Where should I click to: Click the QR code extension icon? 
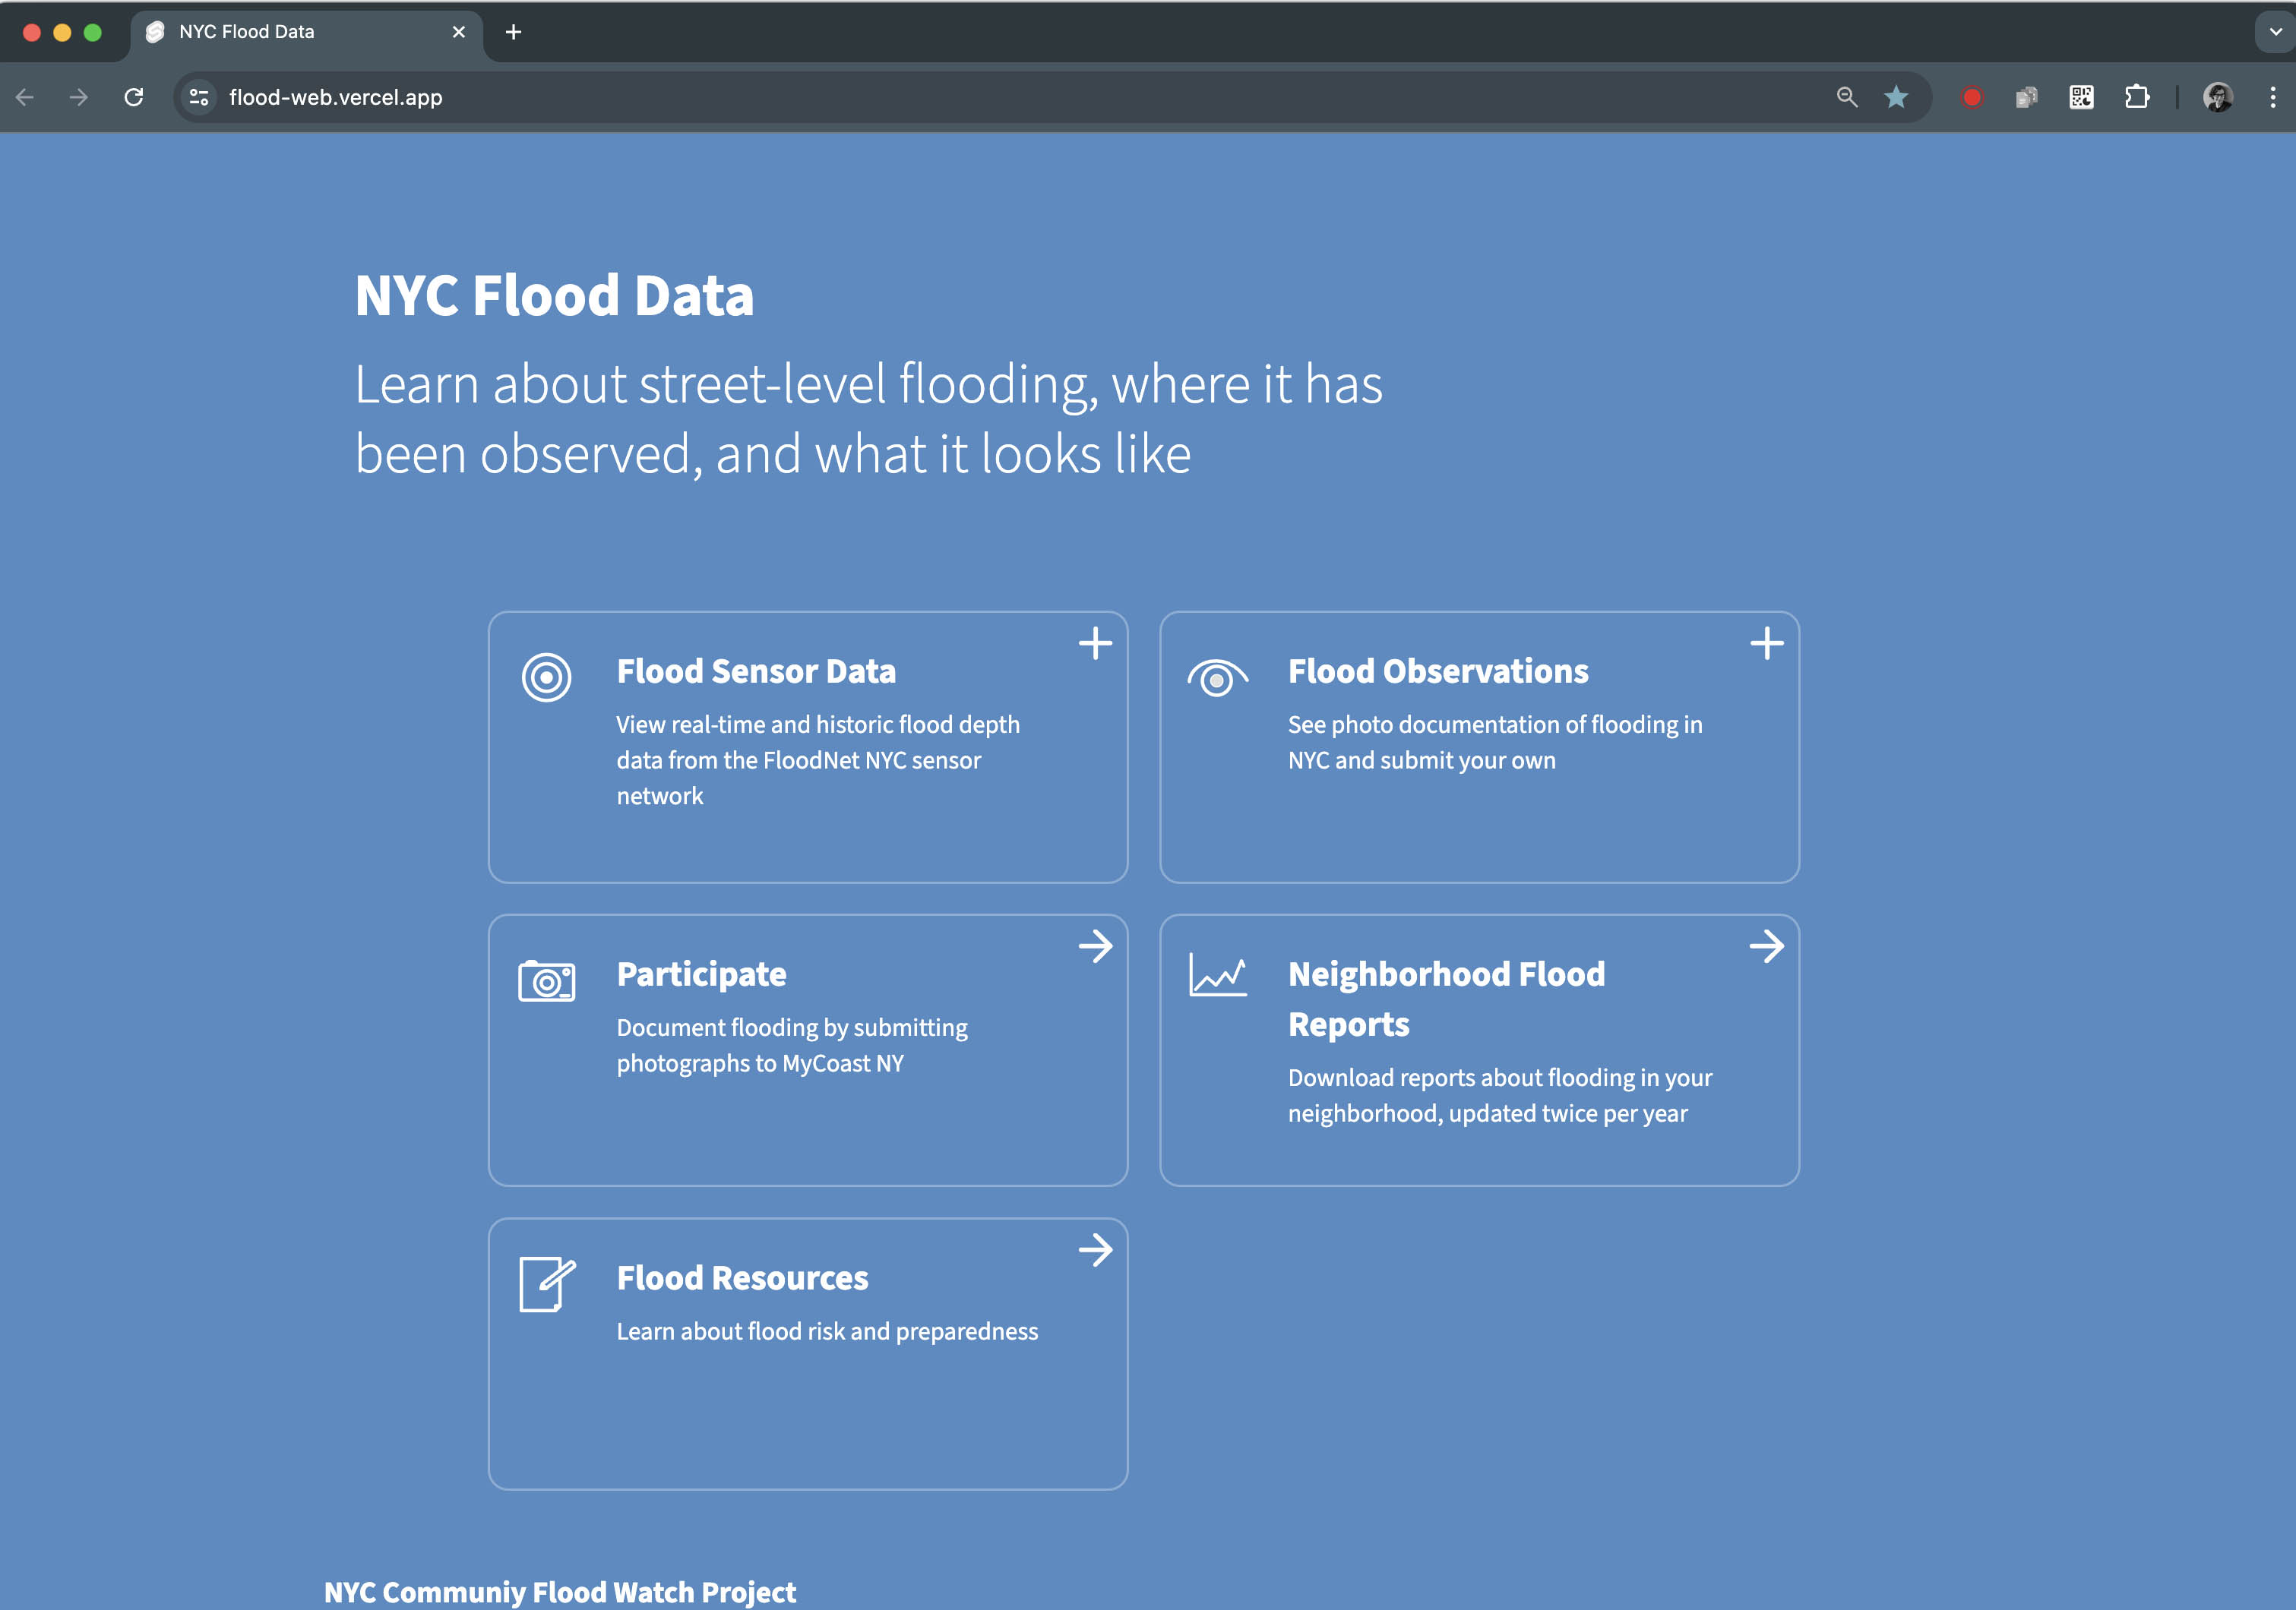pos(2081,97)
